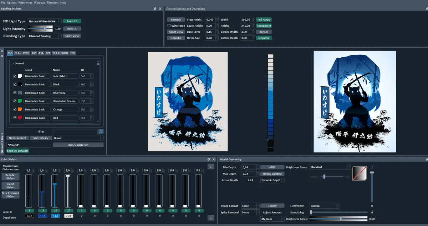
Task: Click the filament Filter text field
Action: [x=76, y=131]
